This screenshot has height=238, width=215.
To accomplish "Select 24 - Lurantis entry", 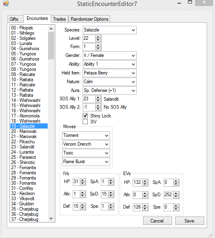I will click(29, 152).
